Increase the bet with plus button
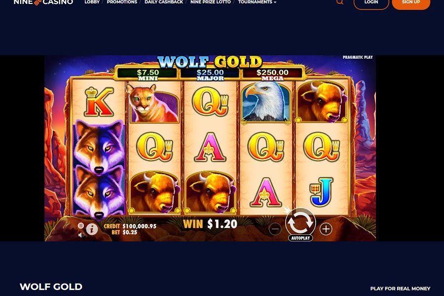Viewport: 444px width, 296px height. pos(326,229)
